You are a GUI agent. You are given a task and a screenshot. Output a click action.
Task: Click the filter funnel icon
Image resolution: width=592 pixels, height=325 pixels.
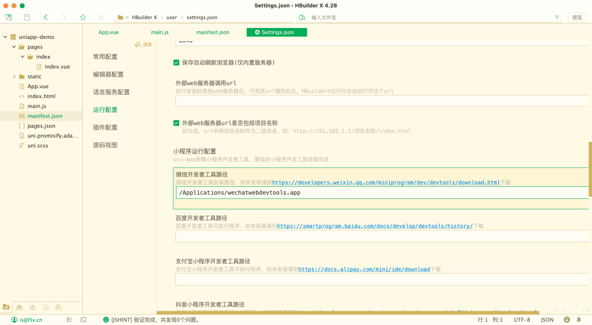pyautogui.click(x=557, y=18)
